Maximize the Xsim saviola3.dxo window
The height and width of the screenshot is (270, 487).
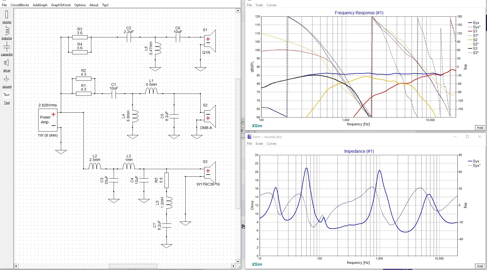tap(467, 137)
